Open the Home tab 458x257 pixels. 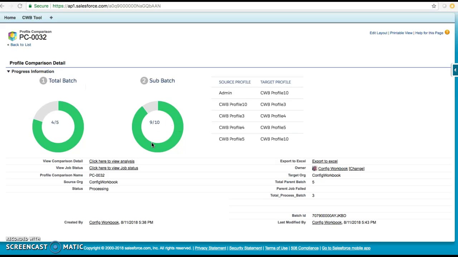[10, 17]
